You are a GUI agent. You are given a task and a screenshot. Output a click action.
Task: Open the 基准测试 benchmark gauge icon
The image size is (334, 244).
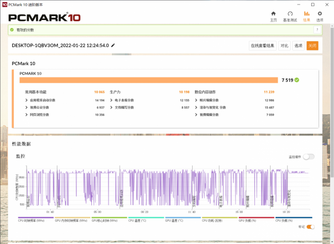(290, 16)
